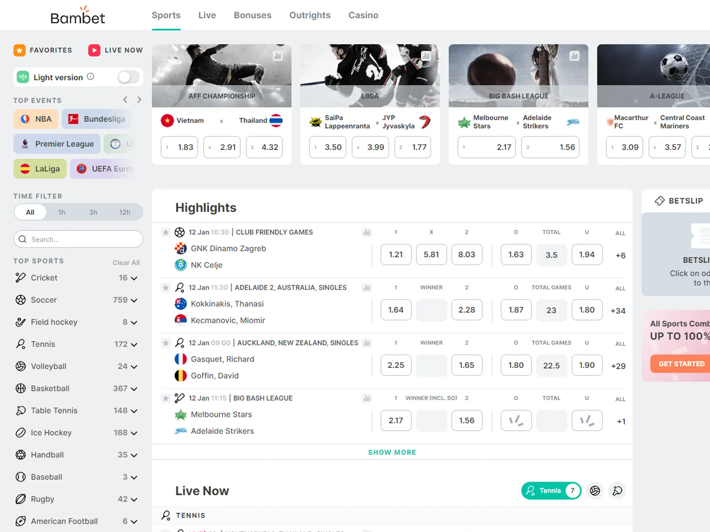Viewport: 710px width, 532px height.
Task: Bet on Vietnam win at 1.83
Action: coord(179,147)
